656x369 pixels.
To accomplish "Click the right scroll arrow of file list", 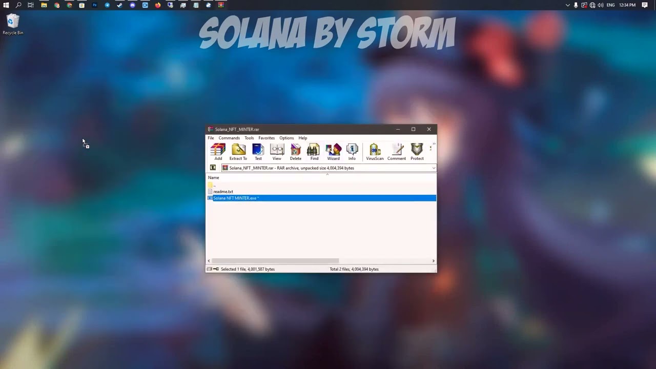I will [x=434, y=261].
